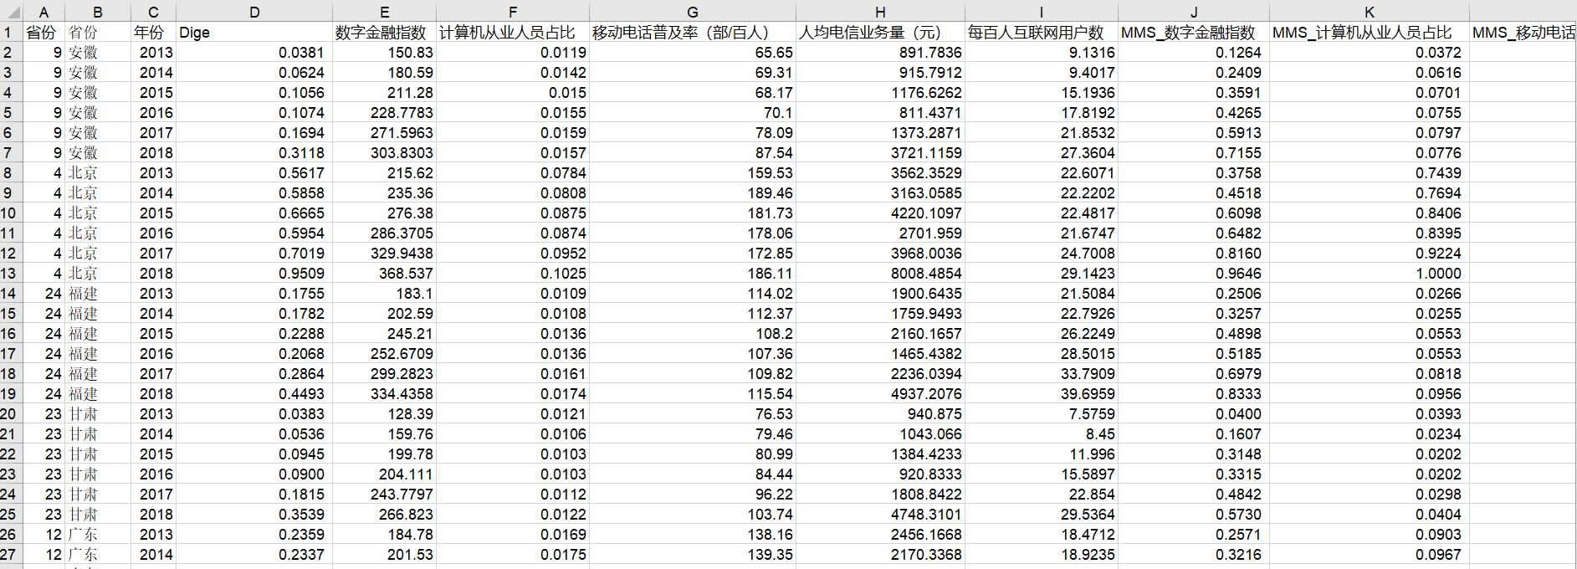Click the 安徽 cell in row 2
The image size is (1577, 569).
click(x=98, y=52)
